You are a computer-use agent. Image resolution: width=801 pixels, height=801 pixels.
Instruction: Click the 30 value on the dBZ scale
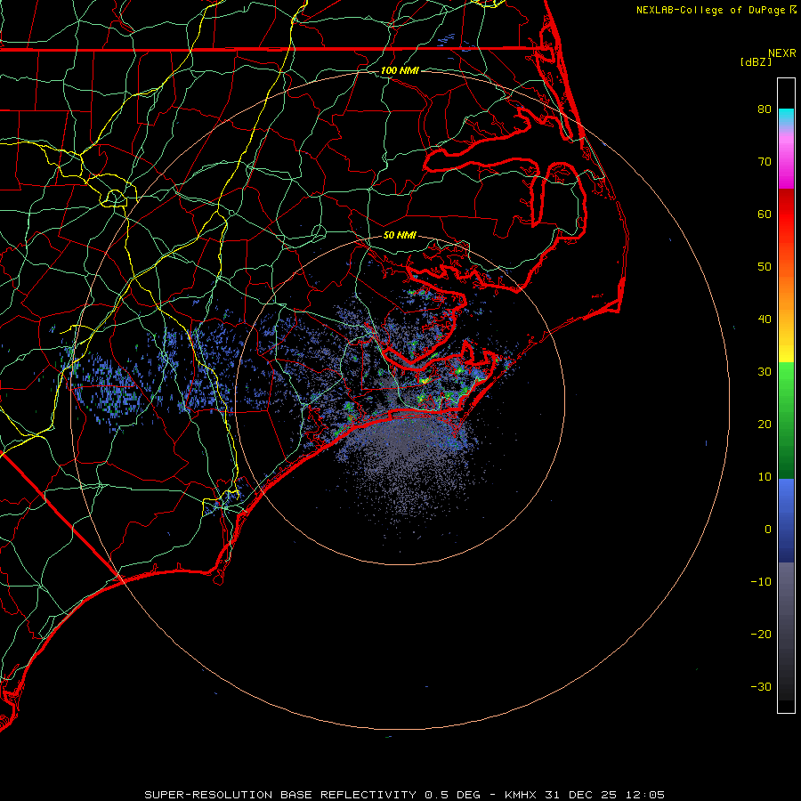tap(765, 372)
